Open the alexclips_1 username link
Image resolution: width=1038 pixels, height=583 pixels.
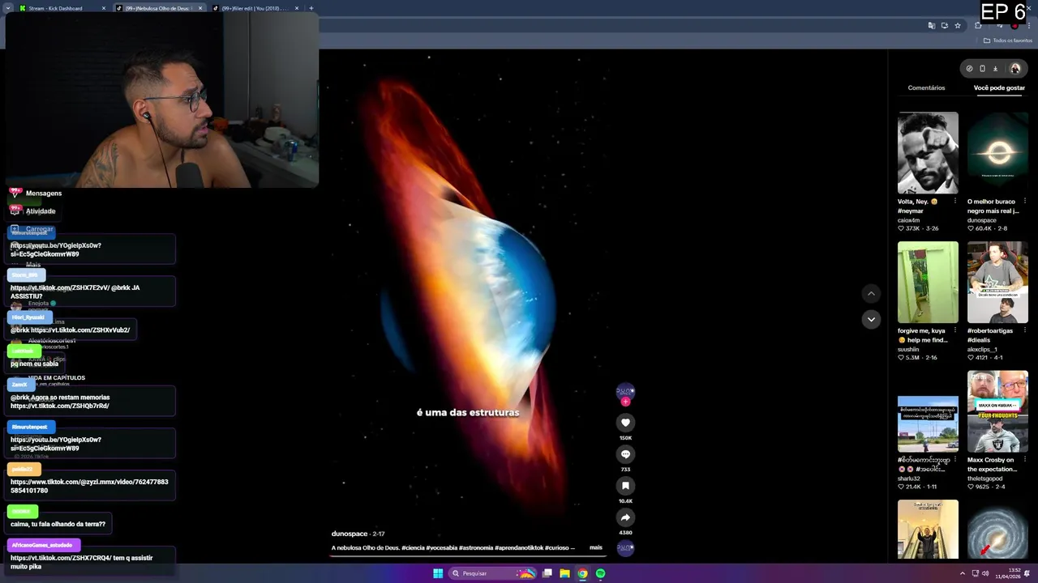point(984,349)
